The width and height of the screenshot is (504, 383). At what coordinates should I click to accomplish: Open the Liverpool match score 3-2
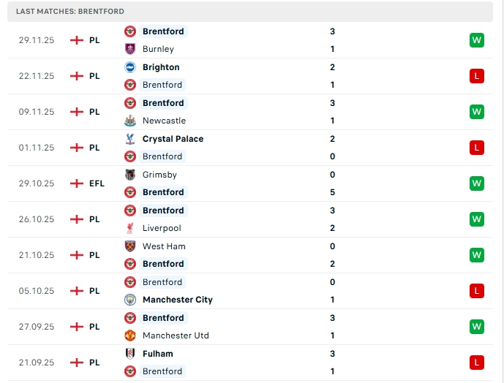(332, 219)
